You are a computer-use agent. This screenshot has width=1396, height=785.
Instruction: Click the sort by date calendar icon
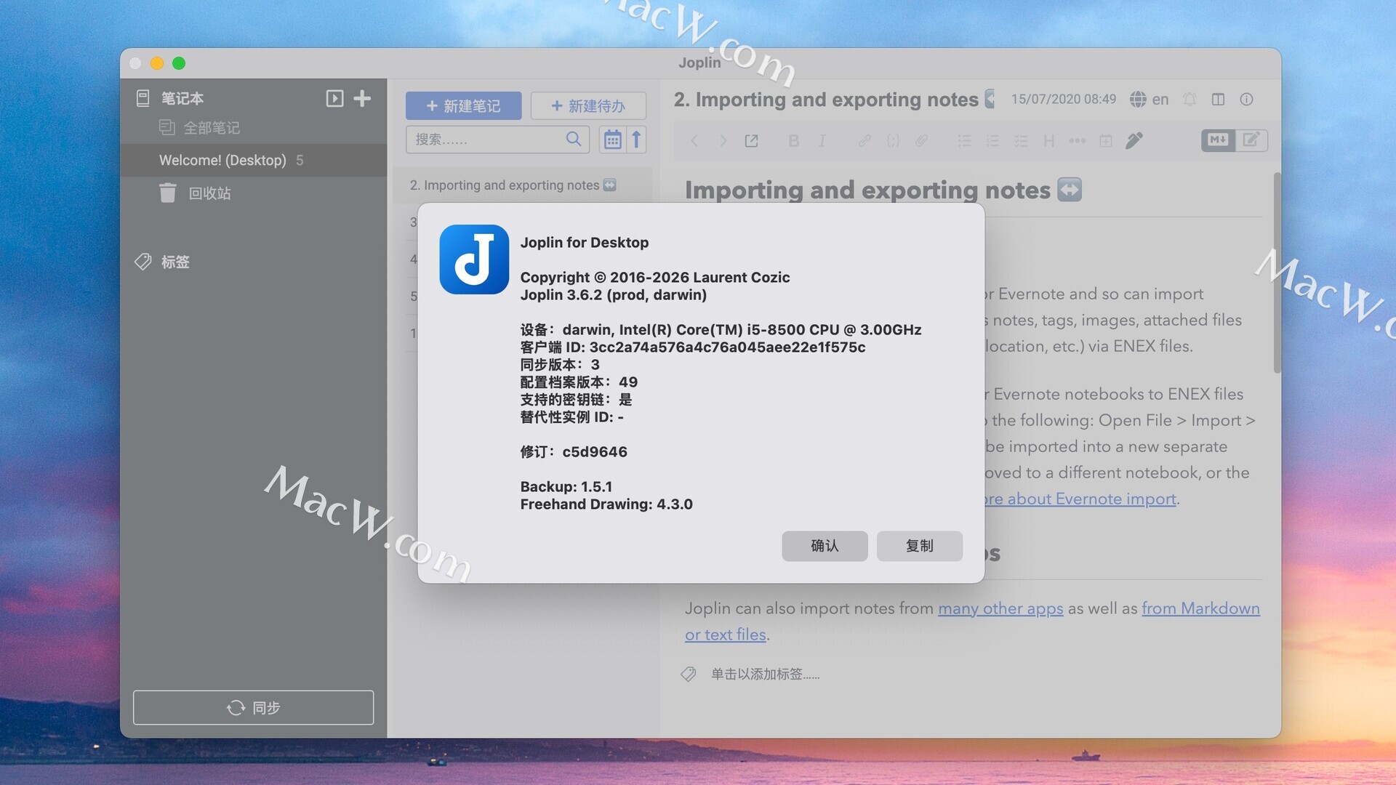click(x=612, y=140)
